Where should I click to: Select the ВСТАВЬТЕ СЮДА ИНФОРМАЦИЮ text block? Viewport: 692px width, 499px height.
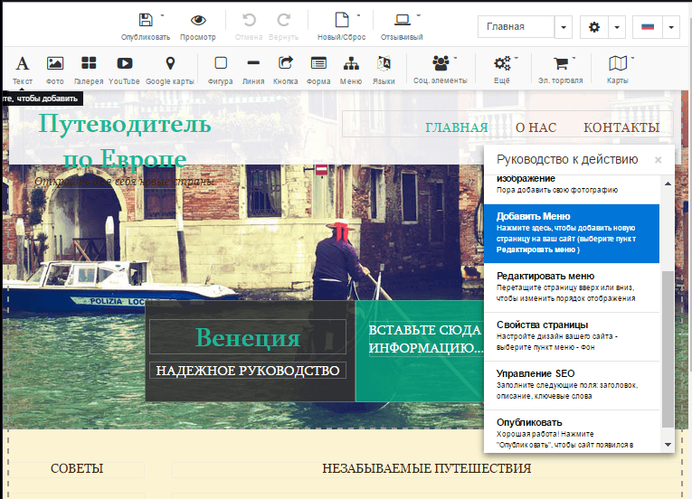pos(425,339)
